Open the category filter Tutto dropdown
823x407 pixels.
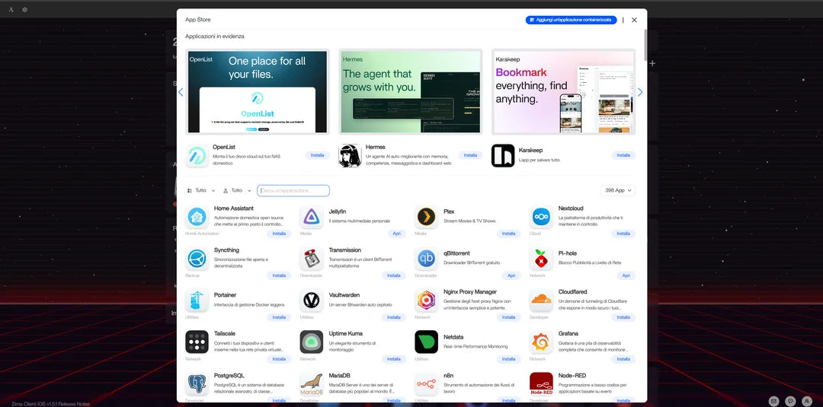point(201,191)
